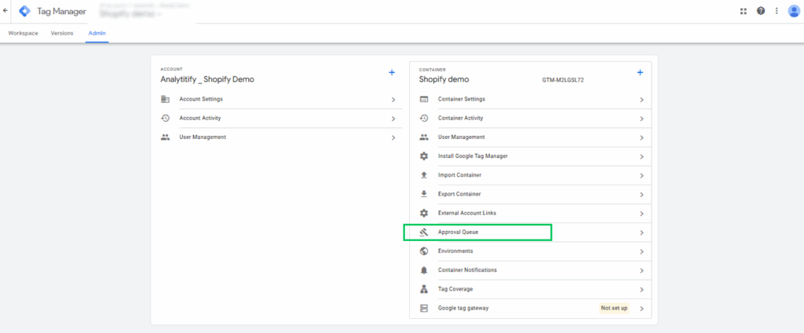
Task: Click the Install Google Tag Manager gear icon
Action: pos(423,156)
